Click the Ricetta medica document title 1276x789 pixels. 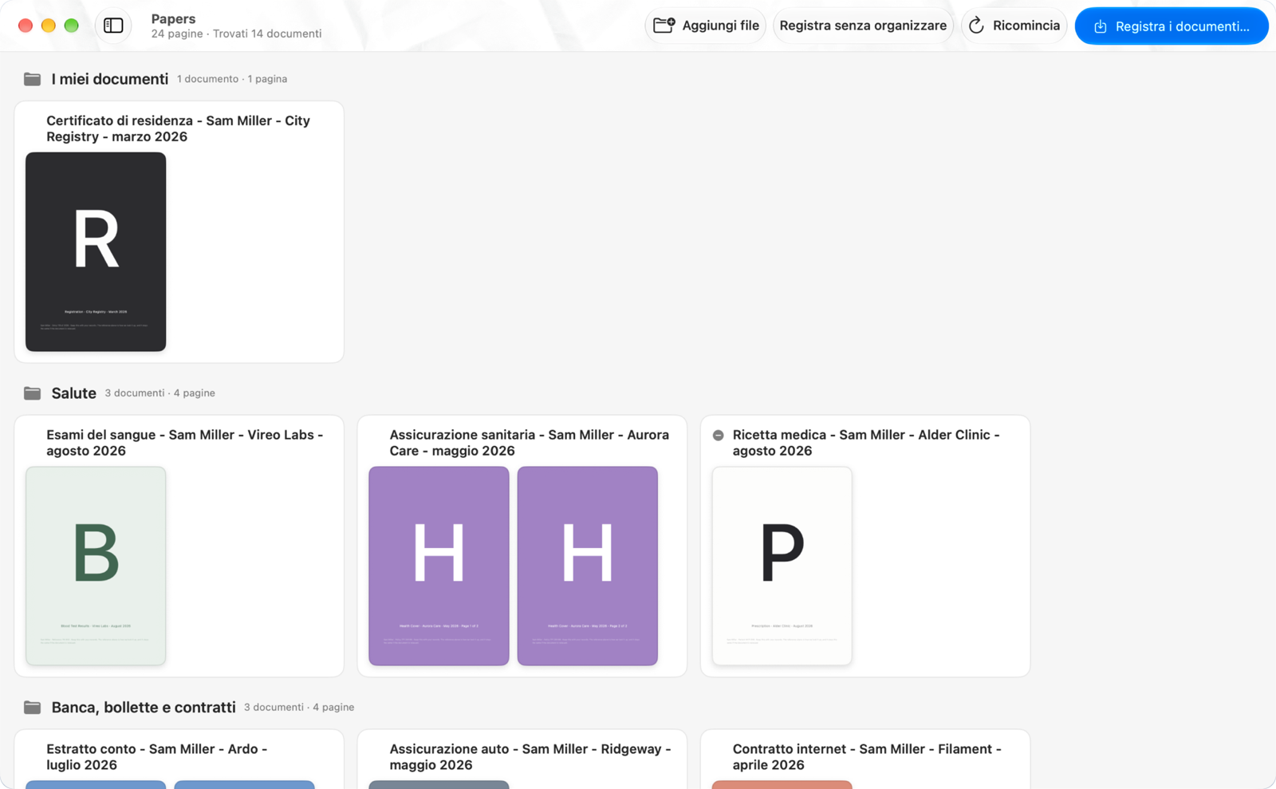866,443
